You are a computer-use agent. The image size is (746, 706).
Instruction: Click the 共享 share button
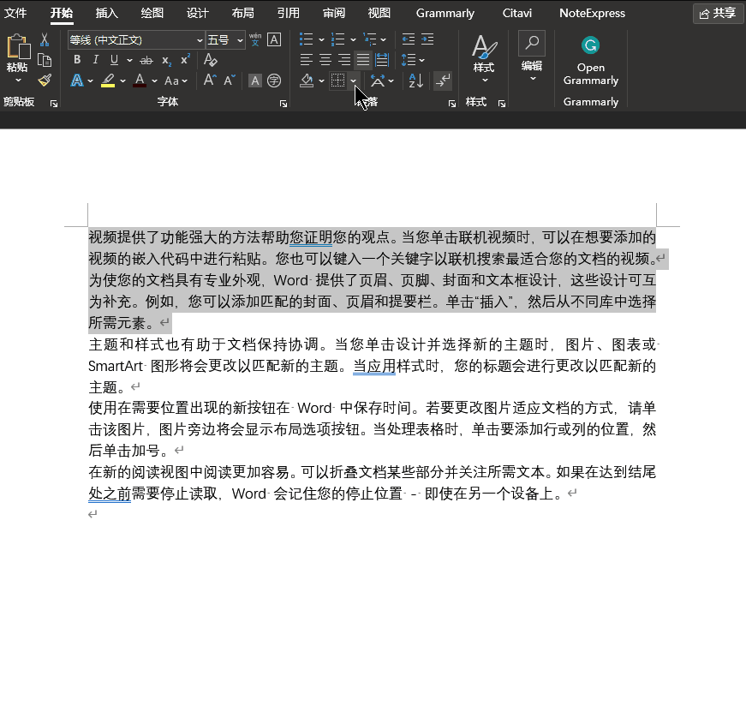click(718, 14)
